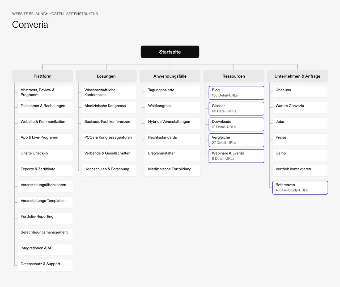Open Blog node with 156 Detail-URLs
This screenshot has height=287, width=340.
coord(236,93)
